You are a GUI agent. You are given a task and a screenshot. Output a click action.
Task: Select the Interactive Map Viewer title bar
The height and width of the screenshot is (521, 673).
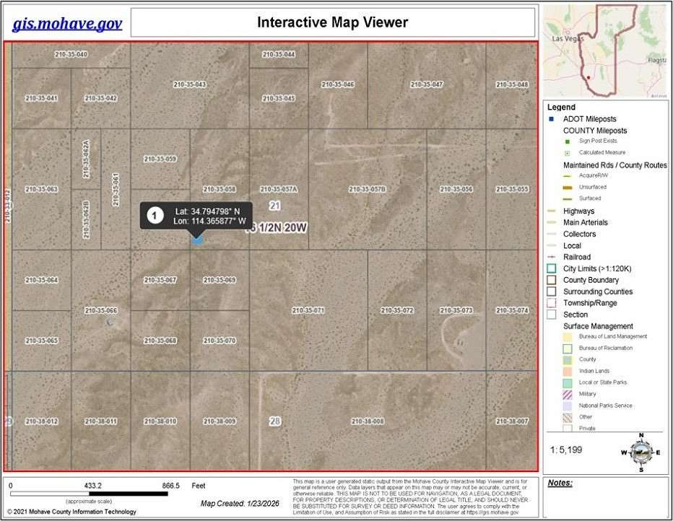click(331, 22)
